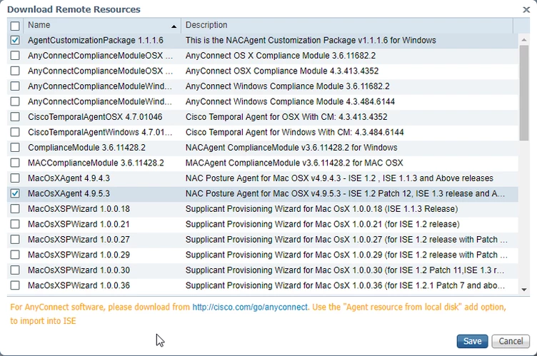
Task: Select the MacOsXSPWizard 1.0.0.21 name
Action: pyautogui.click(x=79, y=224)
